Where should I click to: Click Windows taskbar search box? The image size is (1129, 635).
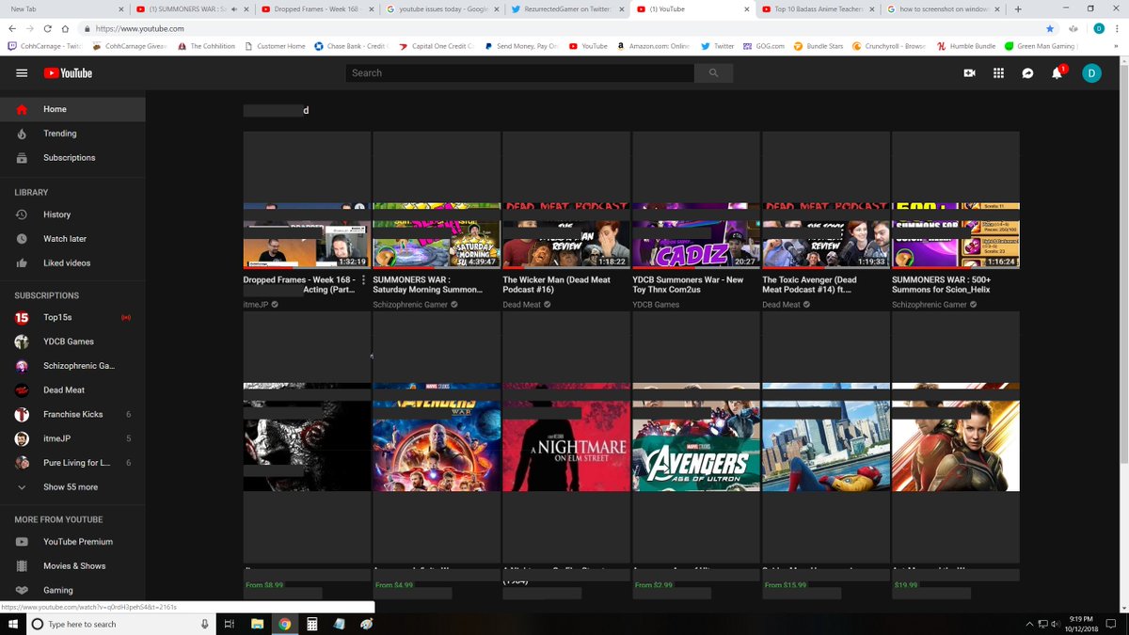[x=120, y=624]
